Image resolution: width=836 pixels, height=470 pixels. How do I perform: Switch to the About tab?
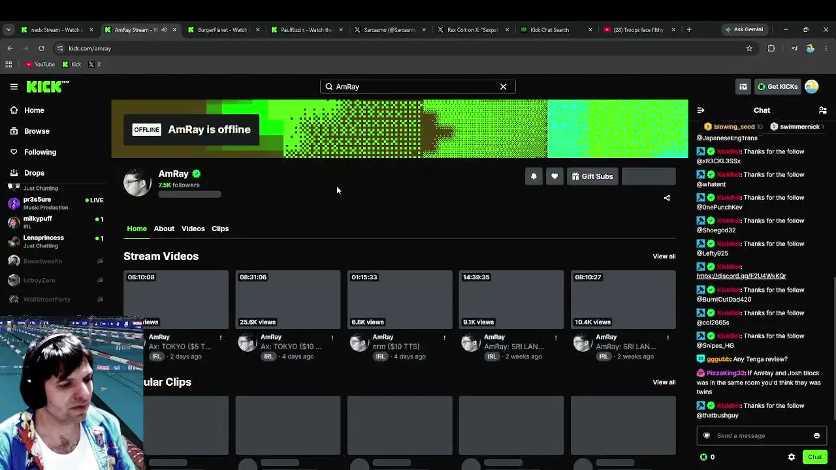point(164,228)
